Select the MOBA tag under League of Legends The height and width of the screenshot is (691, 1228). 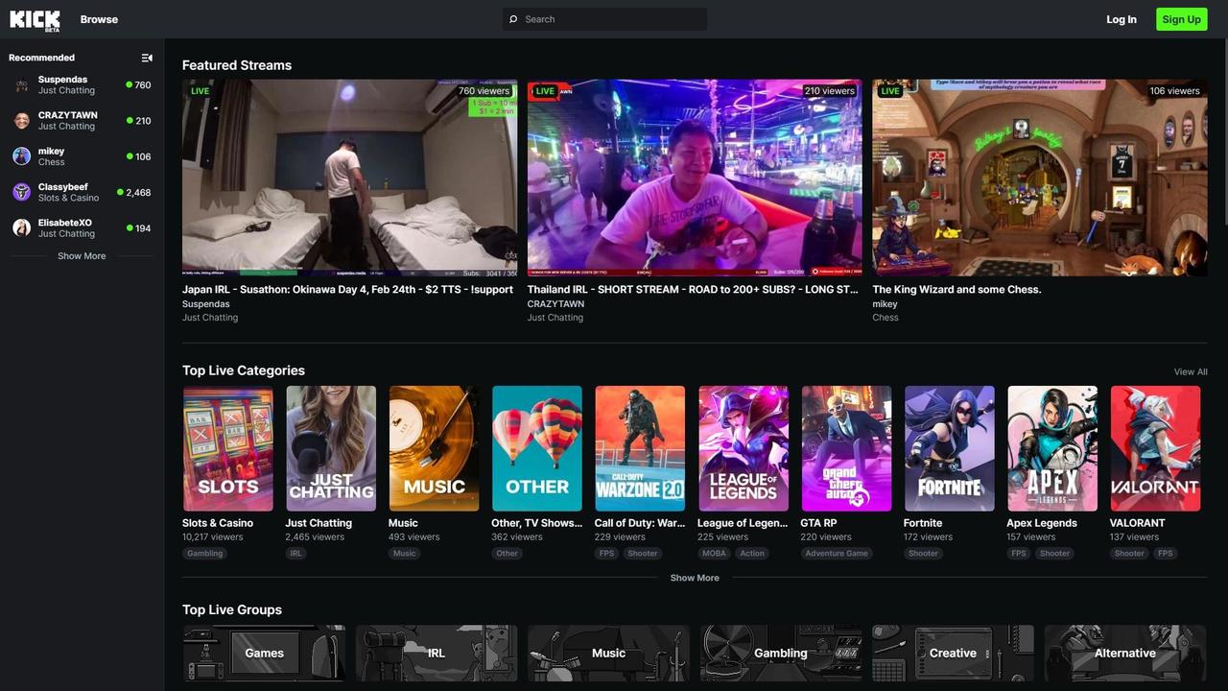pyautogui.click(x=715, y=553)
